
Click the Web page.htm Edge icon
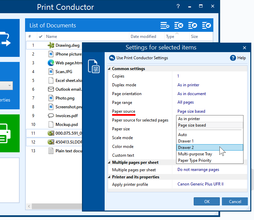coord(51,63)
